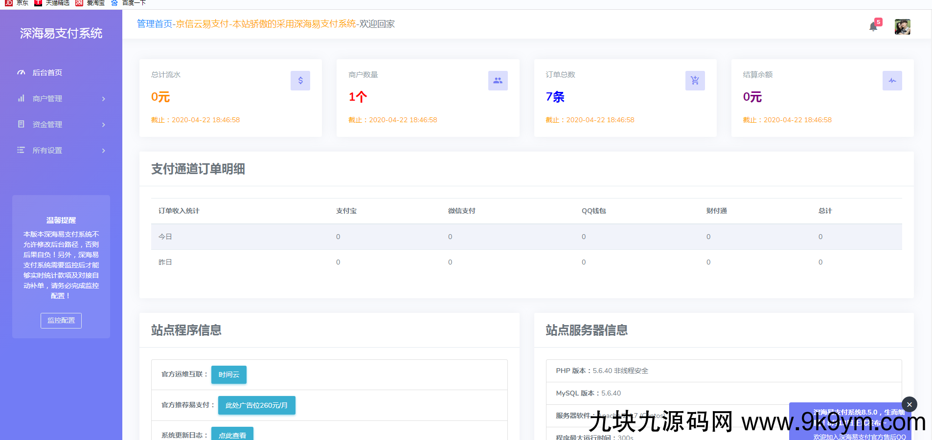Image resolution: width=932 pixels, height=440 pixels.
Task: Click the 监控配置 button
Action: (61, 320)
